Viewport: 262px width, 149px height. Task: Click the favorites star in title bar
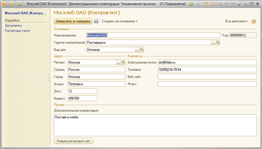19,4
